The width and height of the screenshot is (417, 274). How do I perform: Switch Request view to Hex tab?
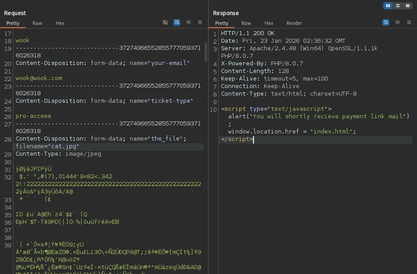60,23
